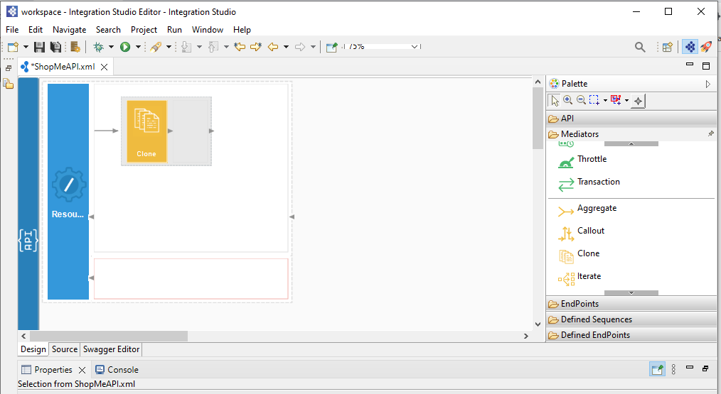Open the New wizard dropdown arrow

pos(26,47)
